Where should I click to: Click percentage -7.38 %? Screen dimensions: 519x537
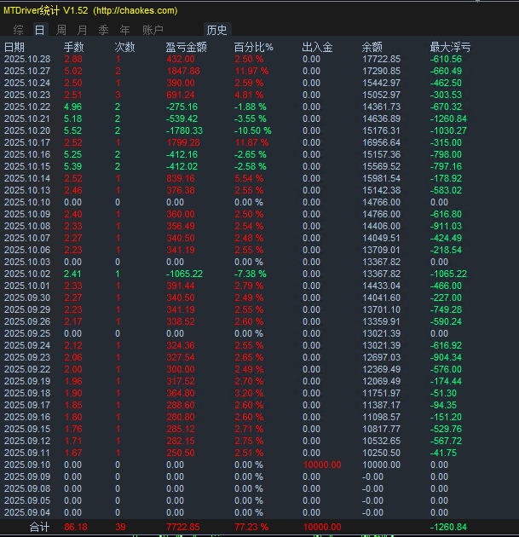[251, 274]
